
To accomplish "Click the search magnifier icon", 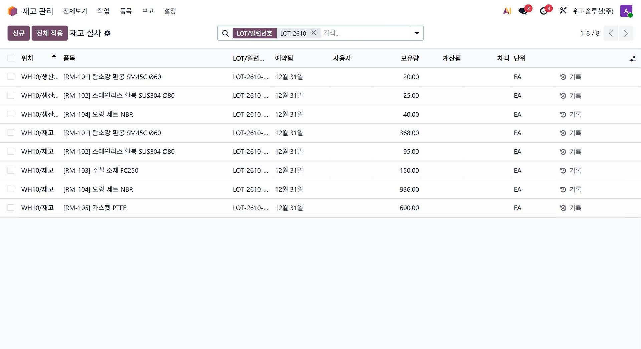I will pyautogui.click(x=226, y=33).
